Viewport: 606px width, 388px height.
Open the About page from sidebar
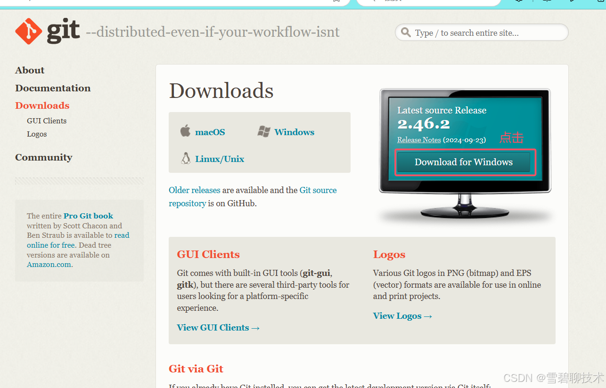pyautogui.click(x=30, y=70)
